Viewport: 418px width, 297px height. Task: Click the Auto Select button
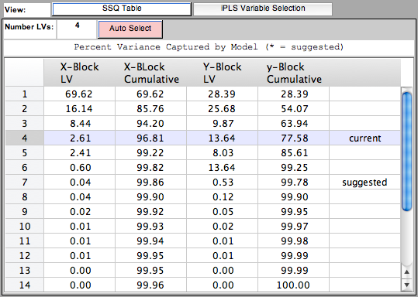[x=130, y=29]
